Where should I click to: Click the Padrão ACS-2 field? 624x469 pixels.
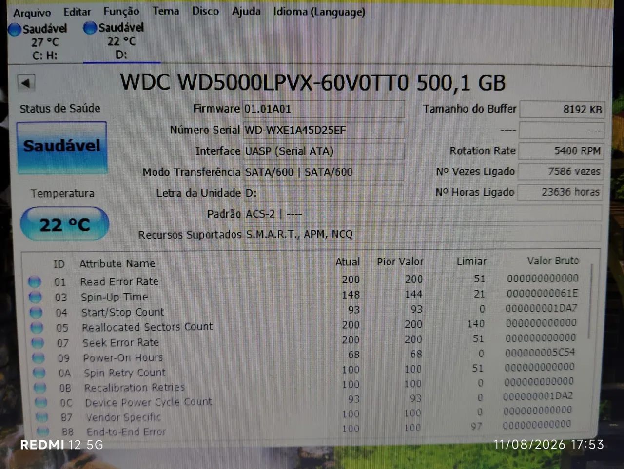point(422,213)
